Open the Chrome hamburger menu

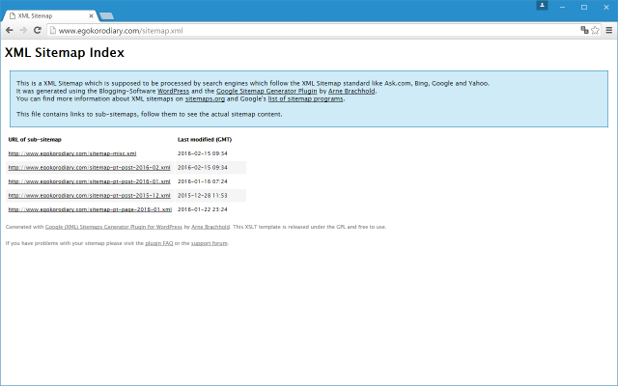click(x=609, y=31)
